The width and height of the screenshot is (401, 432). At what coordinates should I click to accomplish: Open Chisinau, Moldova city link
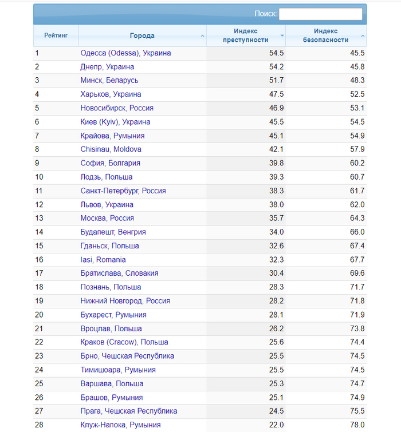pyautogui.click(x=111, y=149)
